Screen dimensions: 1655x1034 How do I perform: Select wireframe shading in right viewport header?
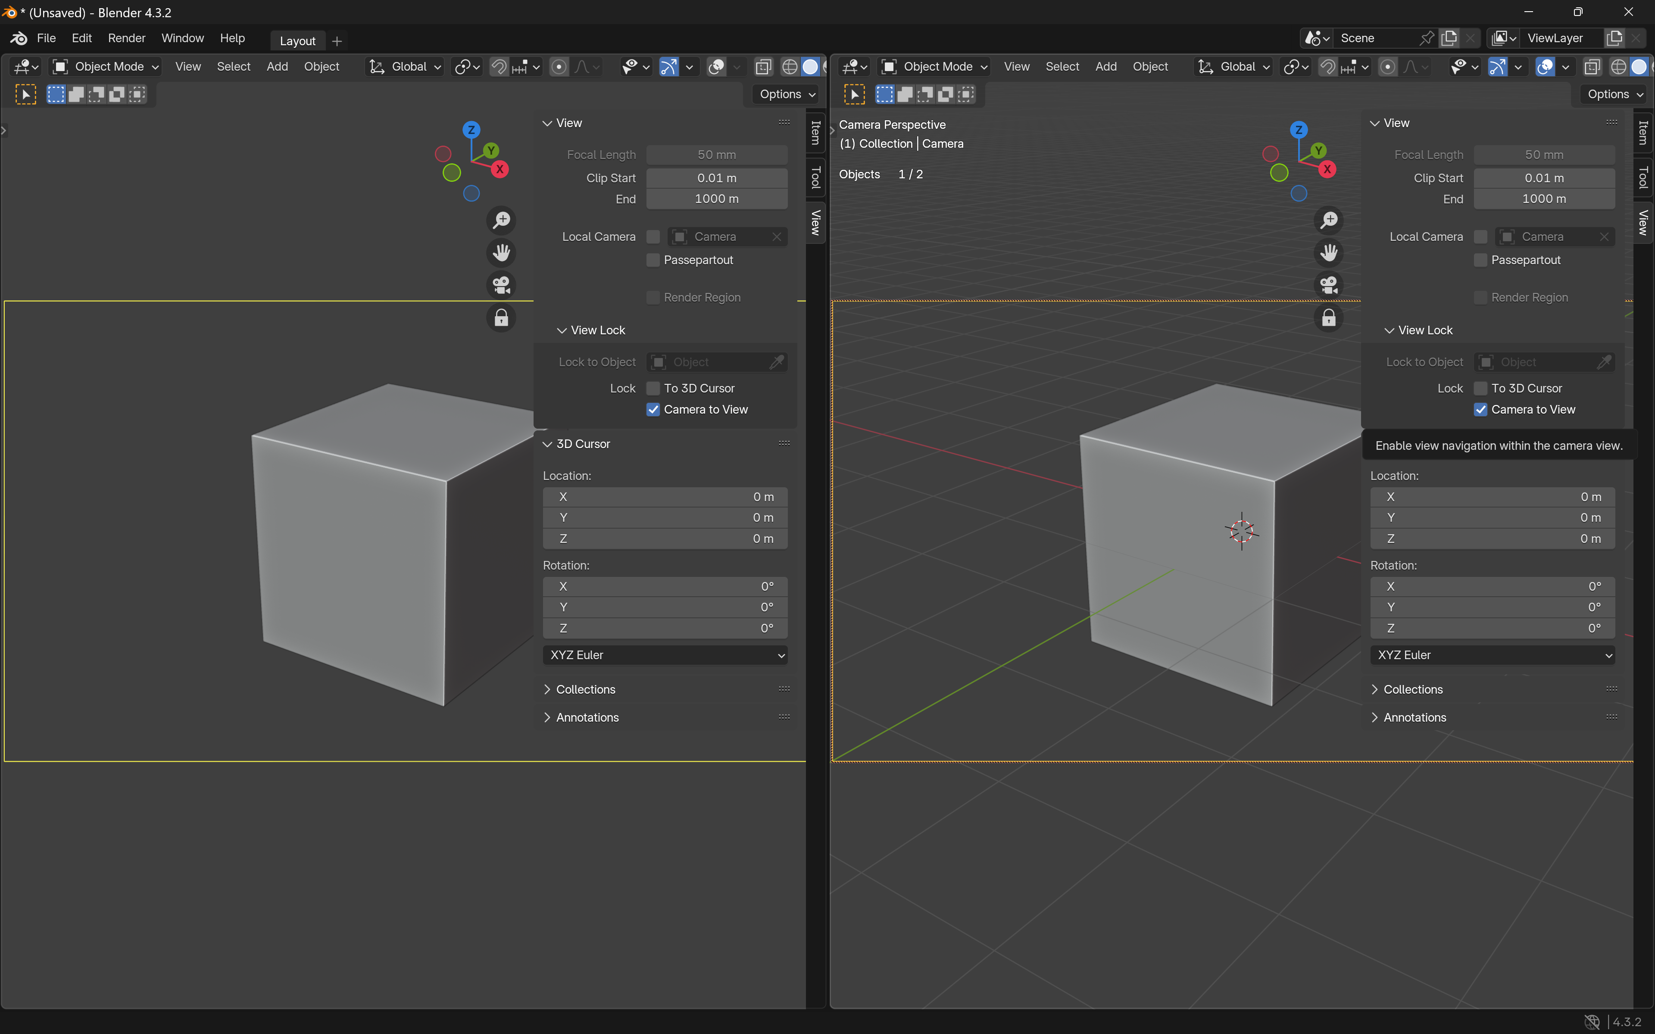[1618, 66]
